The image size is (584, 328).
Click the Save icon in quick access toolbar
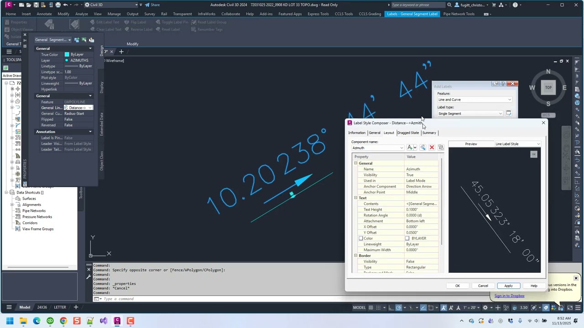point(36,5)
